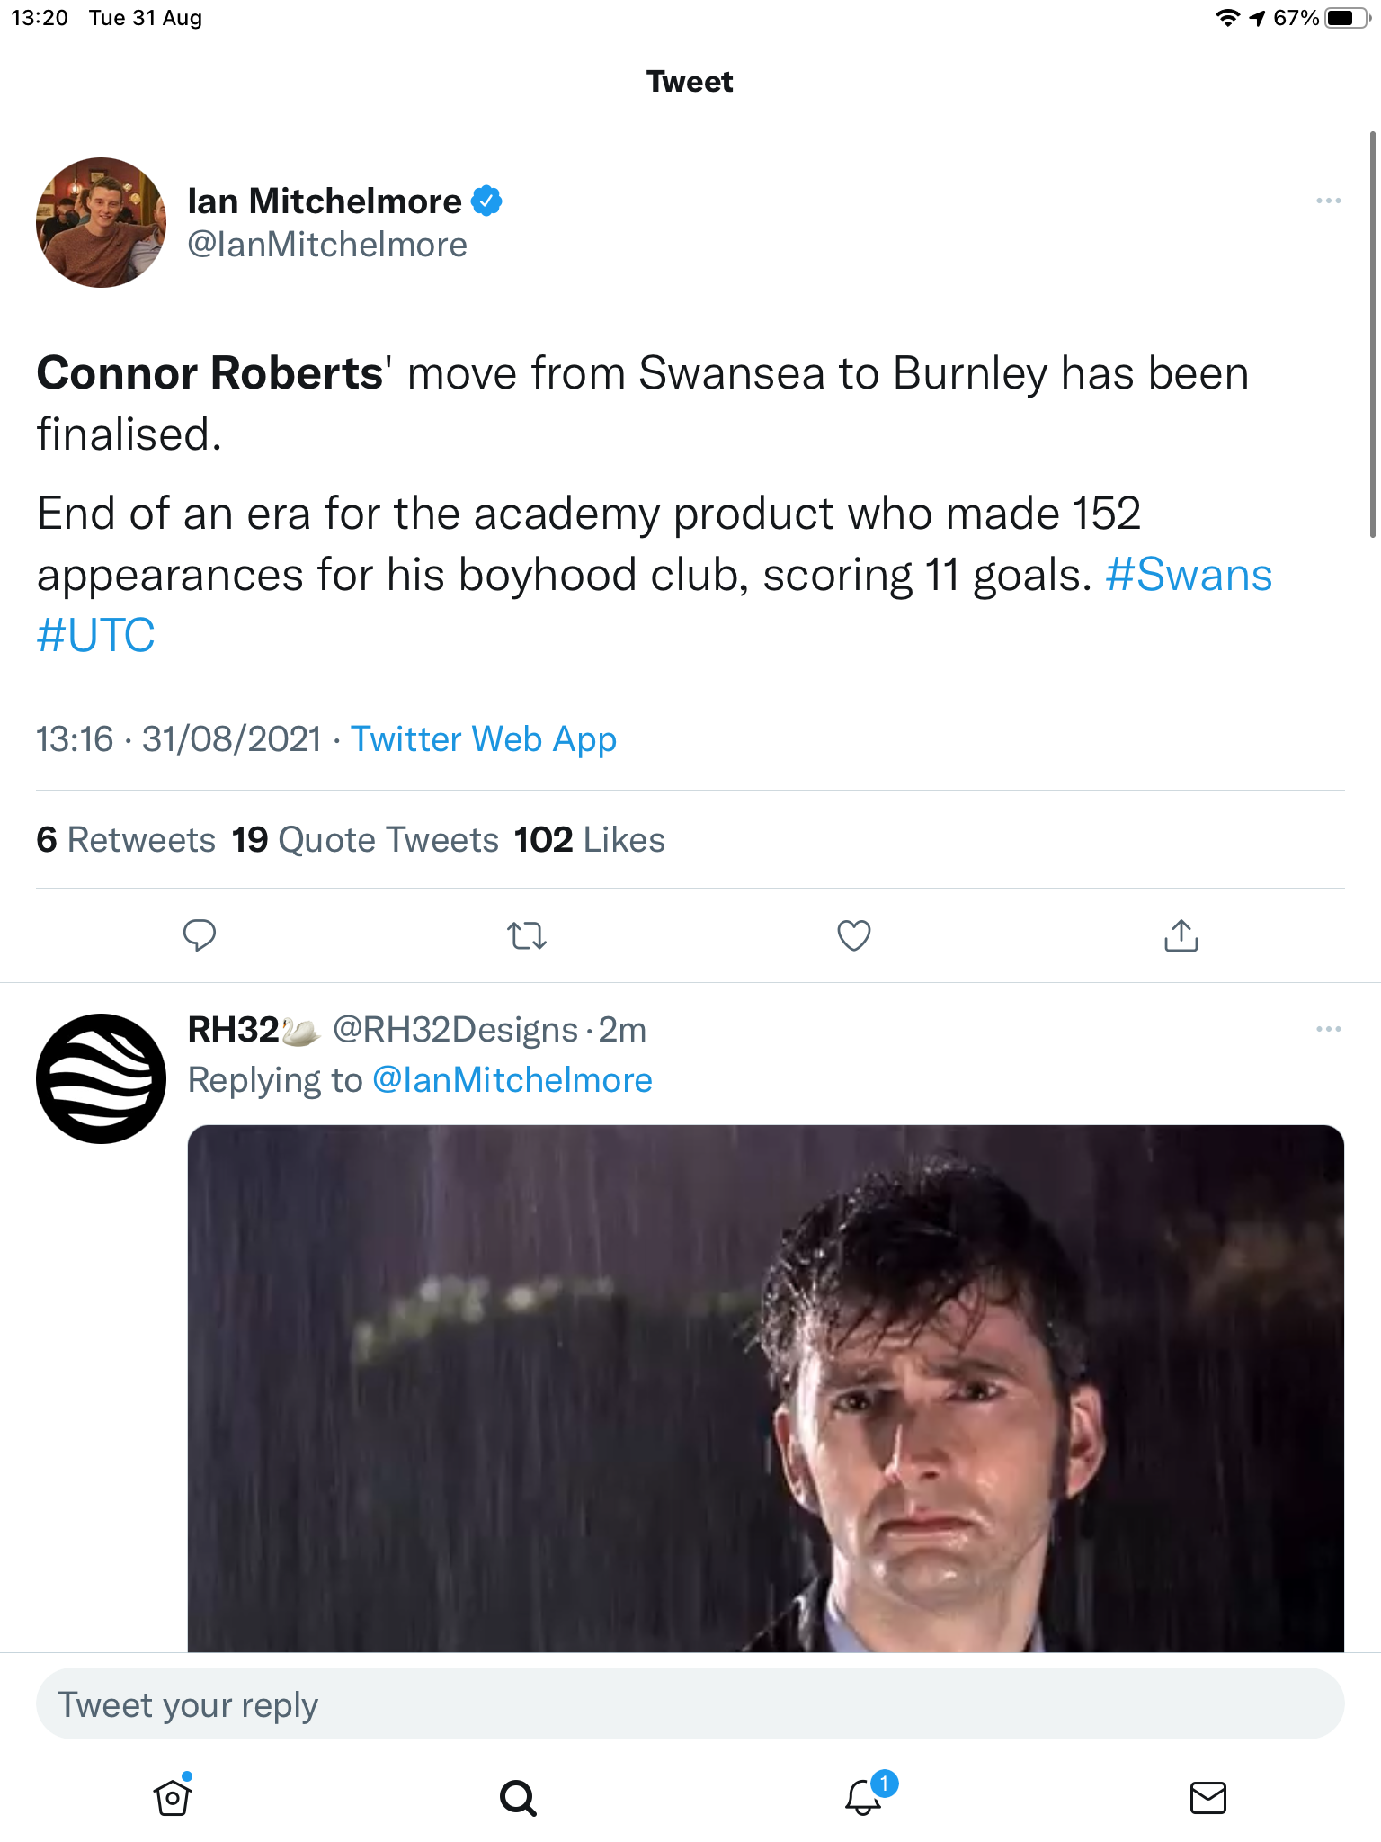This screenshot has width=1381, height=1842.
Task: Open the rainy sad man GIF
Action: click(x=766, y=1389)
